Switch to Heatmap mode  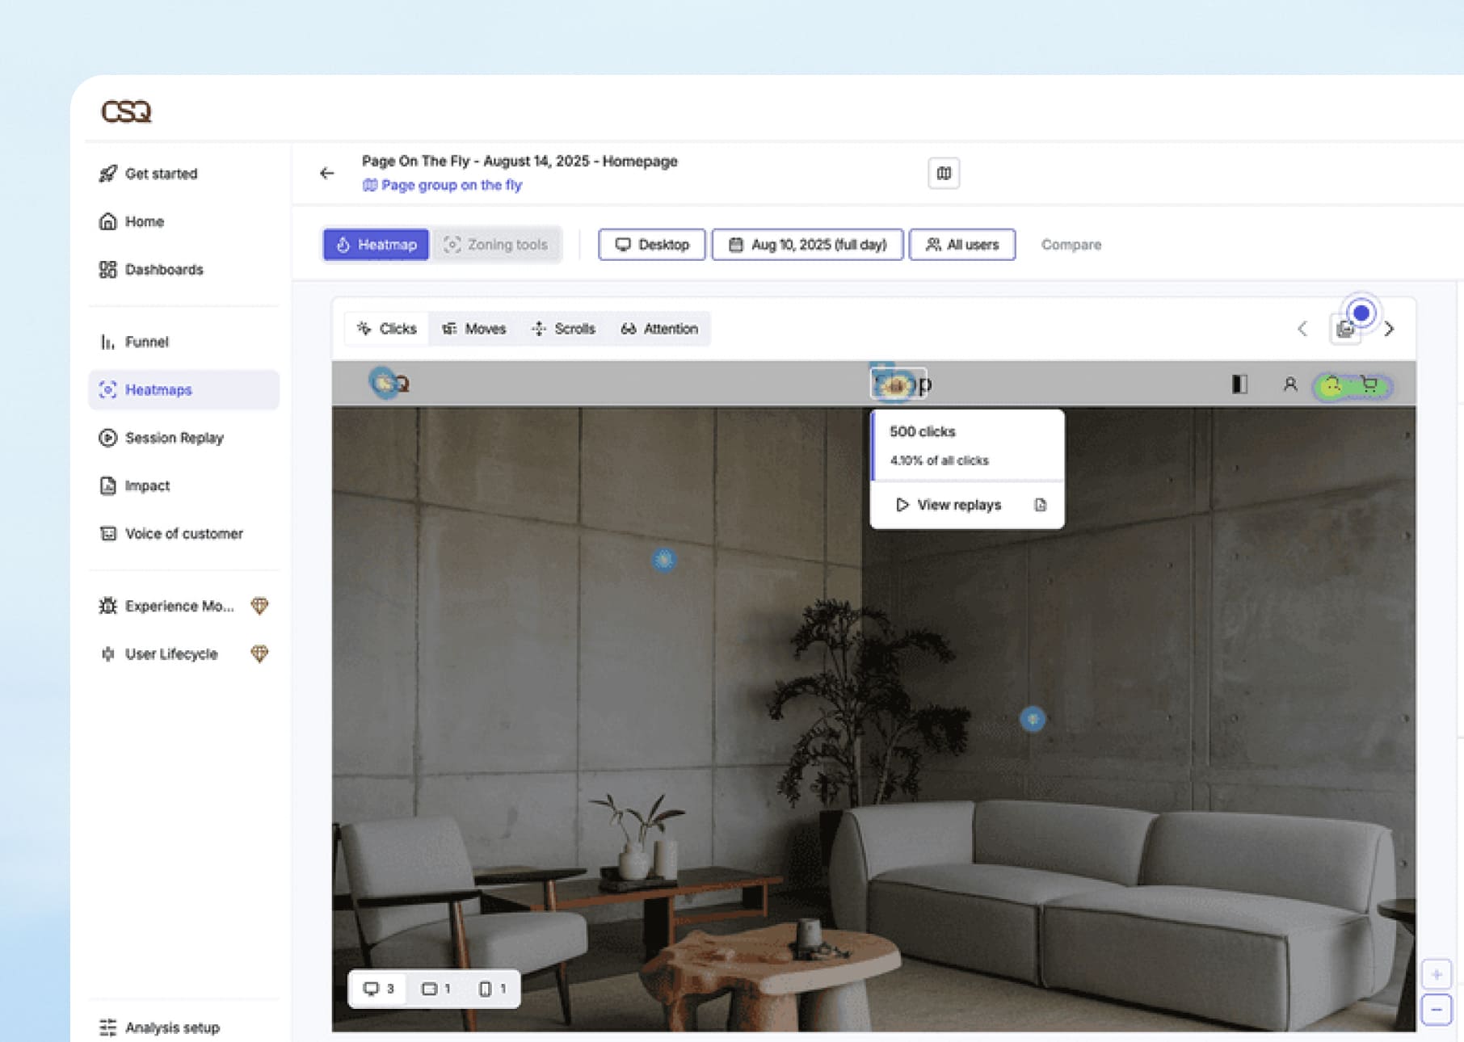point(376,245)
